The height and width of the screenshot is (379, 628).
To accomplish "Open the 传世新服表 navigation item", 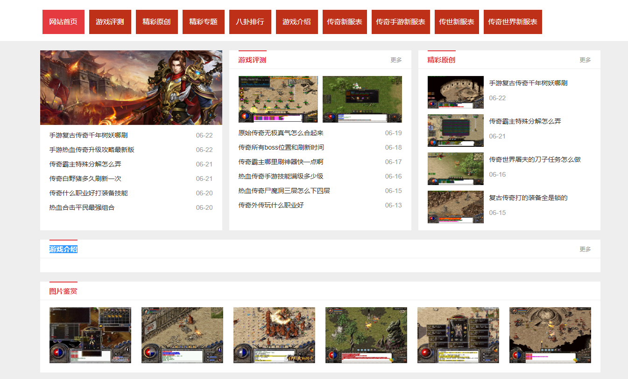I will (x=457, y=22).
